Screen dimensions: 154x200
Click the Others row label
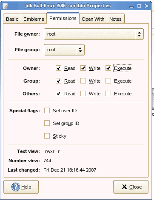tap(31, 94)
